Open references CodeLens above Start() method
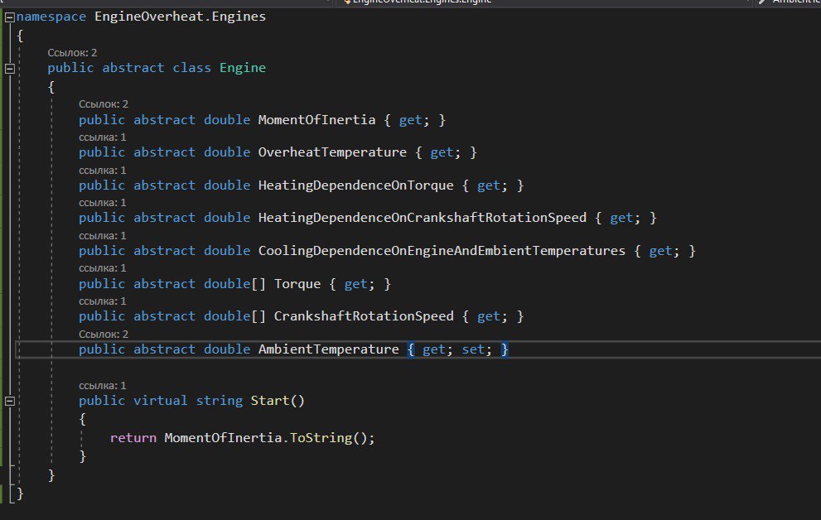The image size is (821, 520). pyautogui.click(x=103, y=386)
